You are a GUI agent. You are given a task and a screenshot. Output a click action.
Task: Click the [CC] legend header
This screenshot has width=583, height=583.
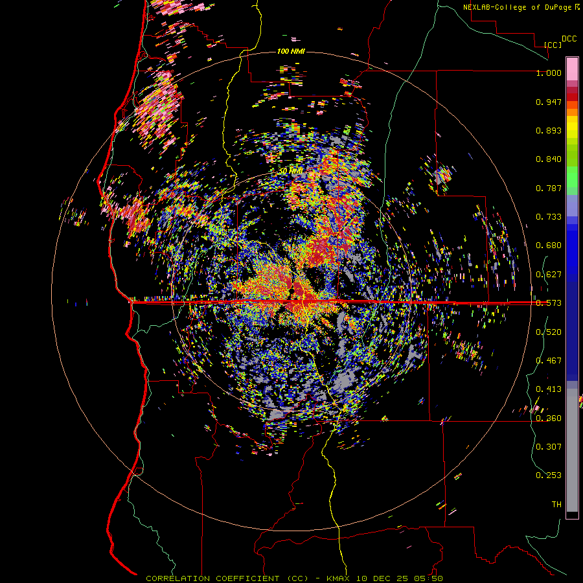[x=553, y=45]
